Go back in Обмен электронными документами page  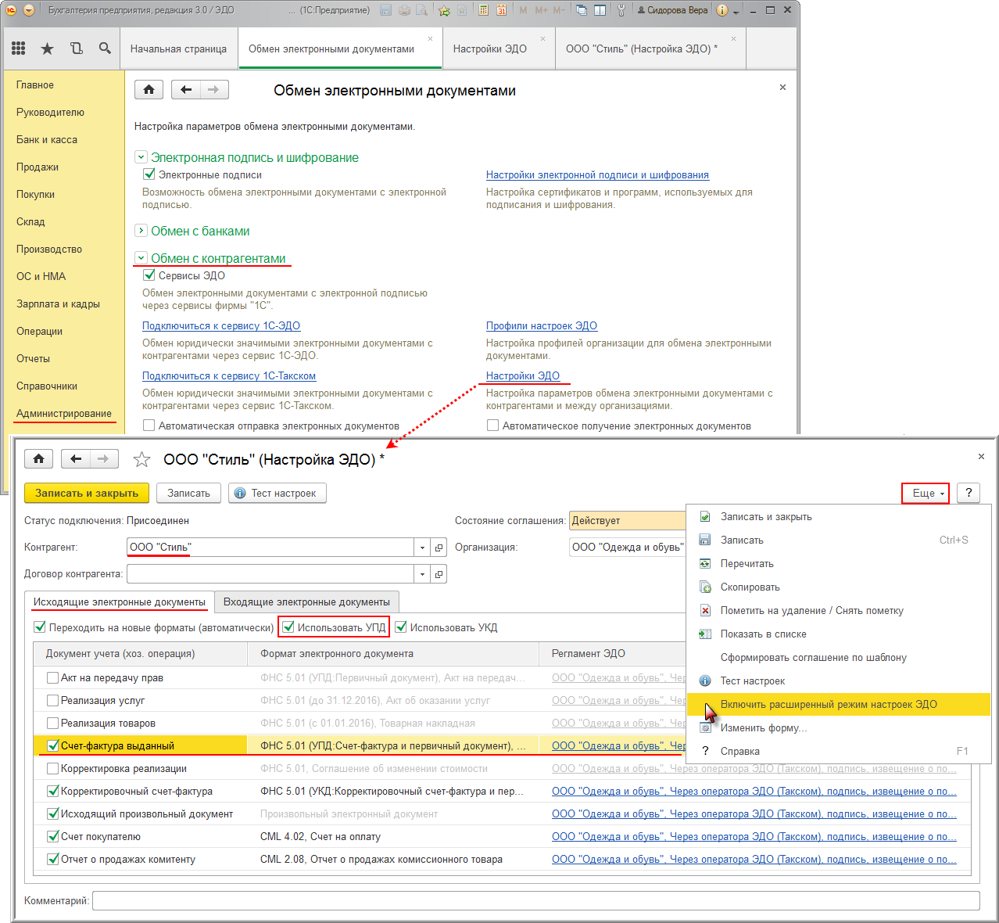[x=186, y=89]
